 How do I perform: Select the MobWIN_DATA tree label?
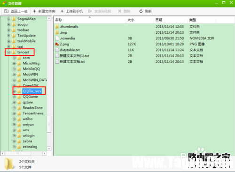(x=35, y=80)
